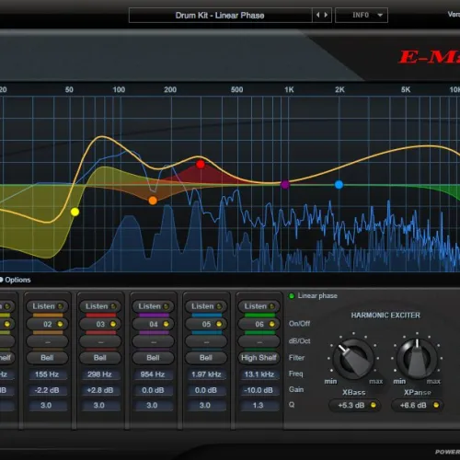This screenshot has width=460, height=460.
Task: Click the -10.0 dB gain field
Action: (259, 390)
